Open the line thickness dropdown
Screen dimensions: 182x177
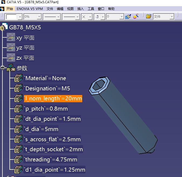click(x=59, y=17)
